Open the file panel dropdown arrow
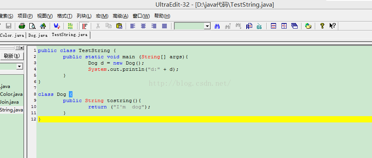Screen dimensions: 372x158 click(x=20, y=66)
